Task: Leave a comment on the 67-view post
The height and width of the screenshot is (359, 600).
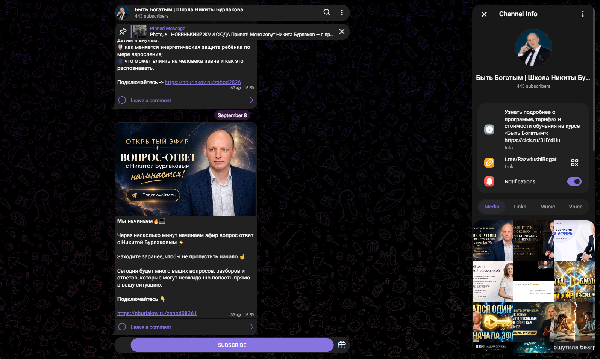Action: coord(186,100)
